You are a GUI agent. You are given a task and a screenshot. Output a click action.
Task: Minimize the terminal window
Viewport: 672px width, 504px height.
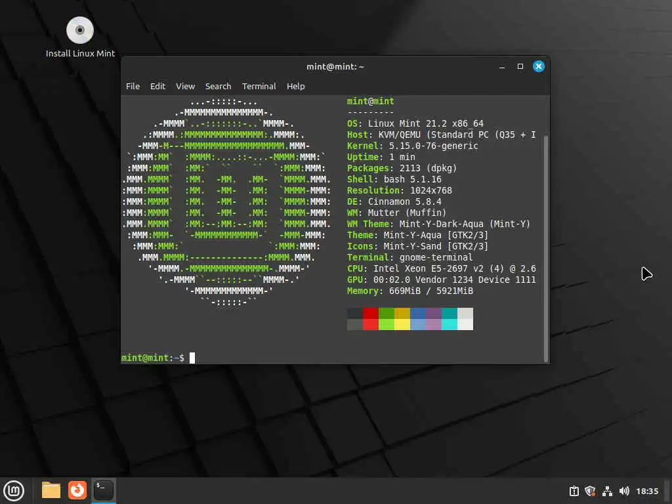[502, 66]
